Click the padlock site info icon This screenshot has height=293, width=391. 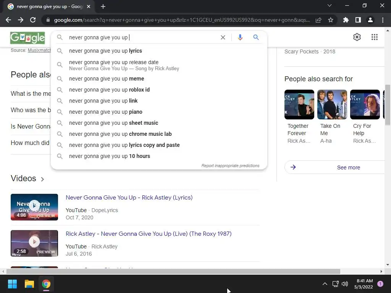click(48, 20)
